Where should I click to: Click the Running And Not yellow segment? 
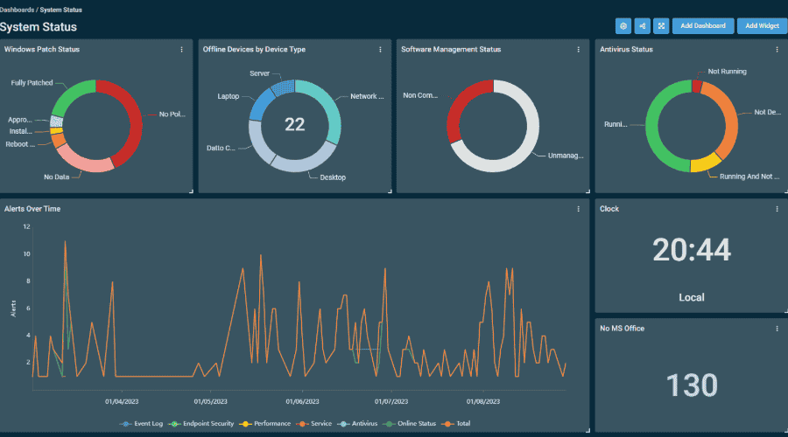(705, 163)
